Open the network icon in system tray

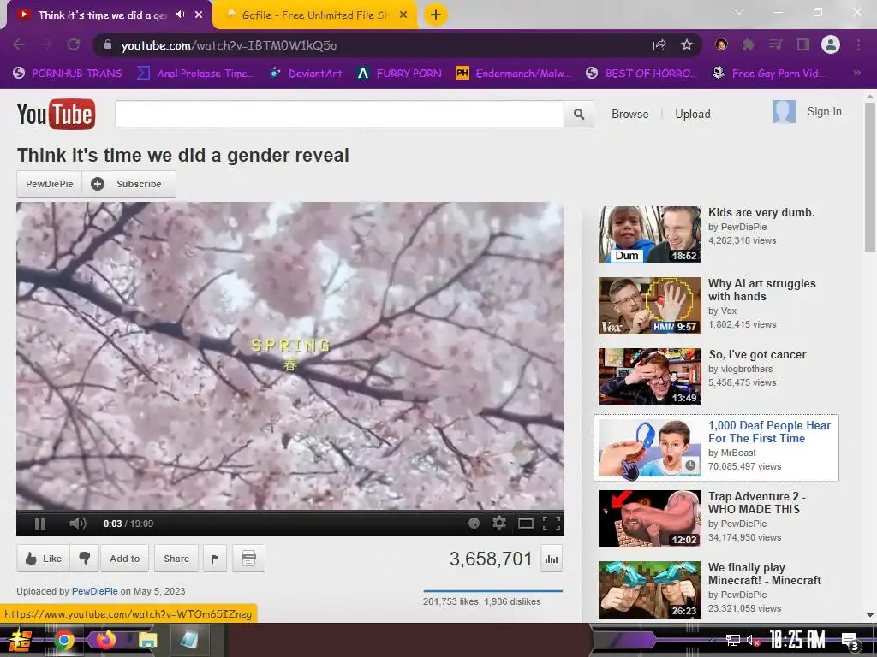(x=732, y=640)
